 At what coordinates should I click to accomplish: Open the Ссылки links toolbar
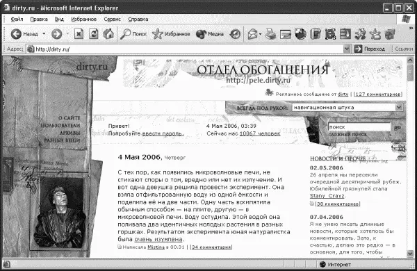tap(404, 49)
